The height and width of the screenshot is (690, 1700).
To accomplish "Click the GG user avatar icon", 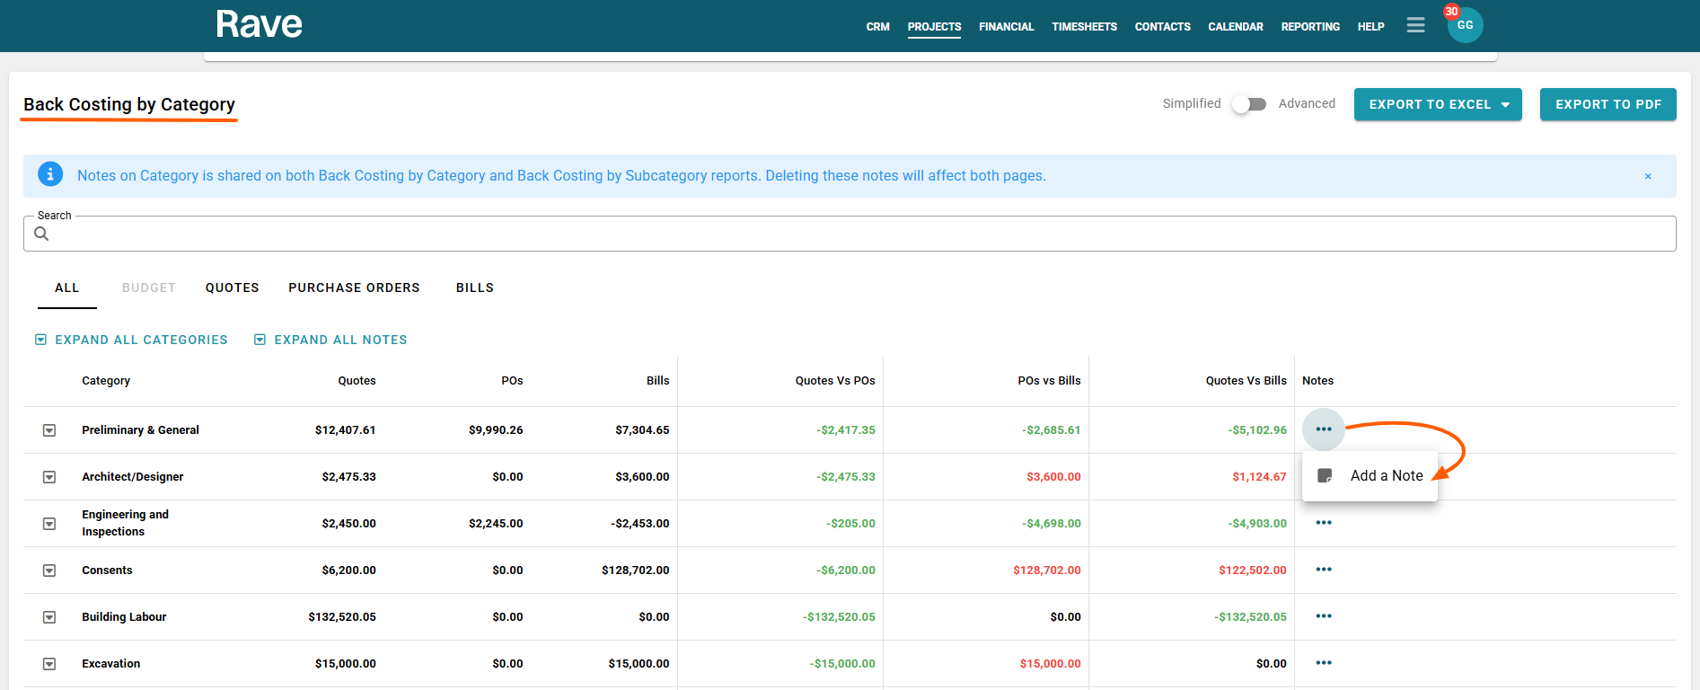I will click(x=1465, y=25).
